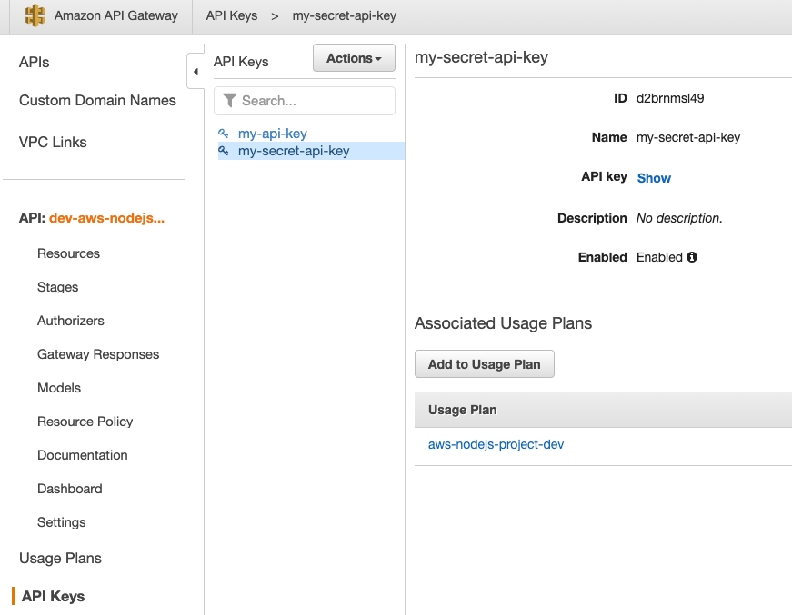Click the Add to Usage Plan button
Screen dimensions: 792x615
click(x=484, y=363)
